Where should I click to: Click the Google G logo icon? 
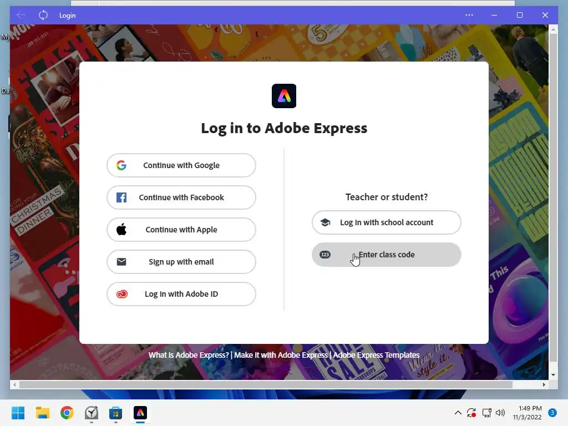(x=121, y=165)
